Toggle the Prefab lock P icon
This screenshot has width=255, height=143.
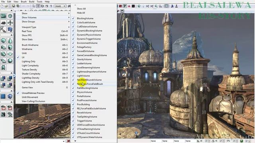[x=125, y=6]
